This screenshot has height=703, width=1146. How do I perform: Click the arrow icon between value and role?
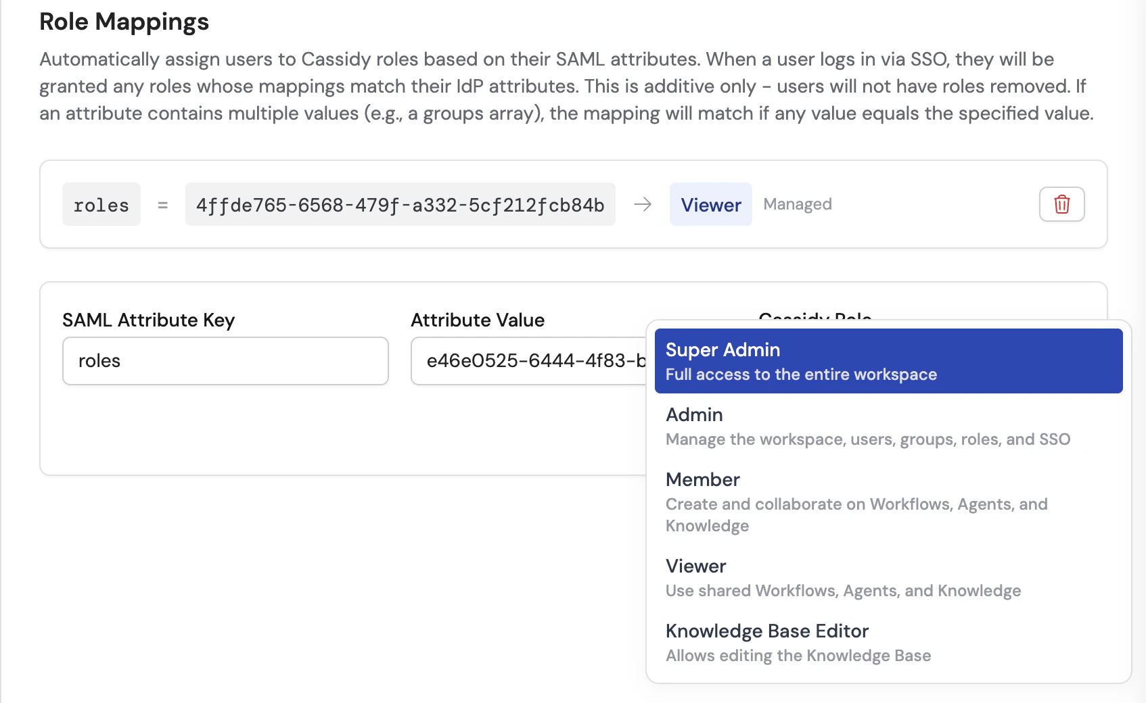pos(643,204)
